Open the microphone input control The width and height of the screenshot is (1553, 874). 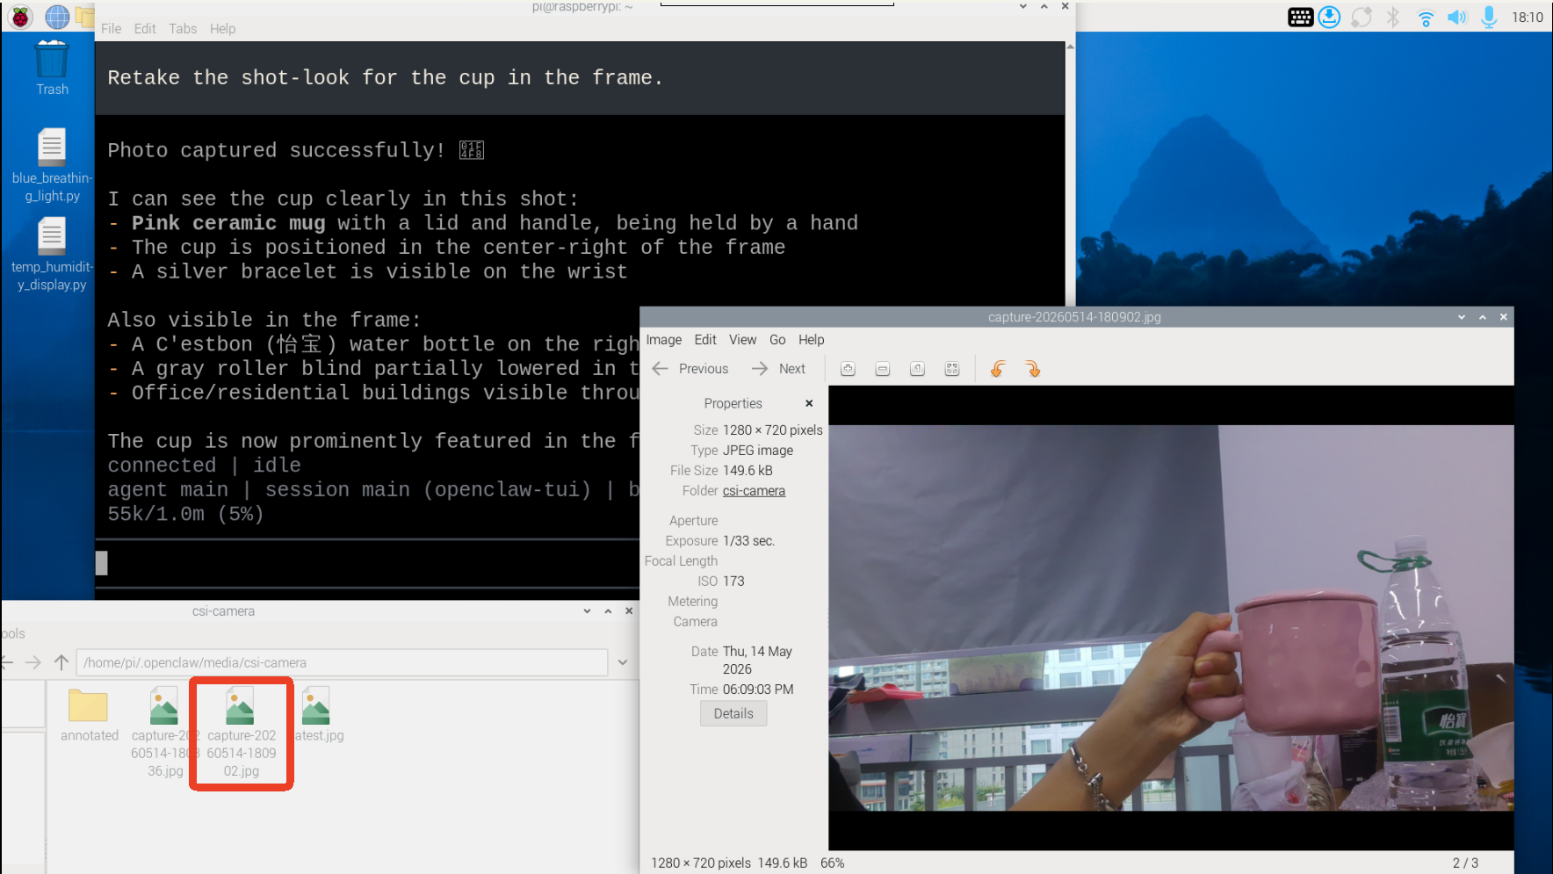click(x=1489, y=17)
